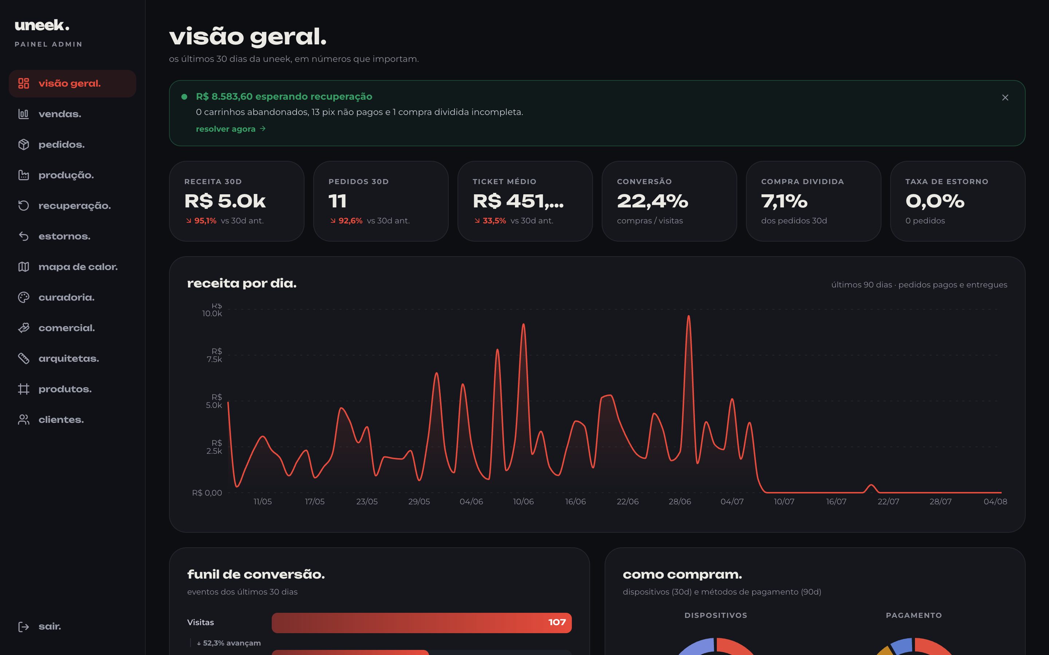This screenshot has height=655, width=1049.
Task: Click the 28/06 date label on chart
Action: pyautogui.click(x=680, y=502)
